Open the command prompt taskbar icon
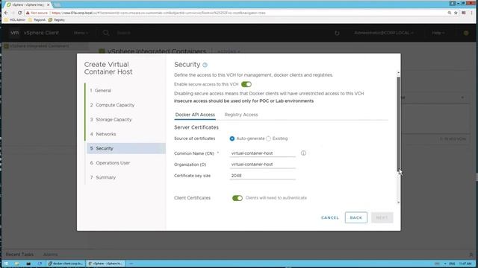 28,264
